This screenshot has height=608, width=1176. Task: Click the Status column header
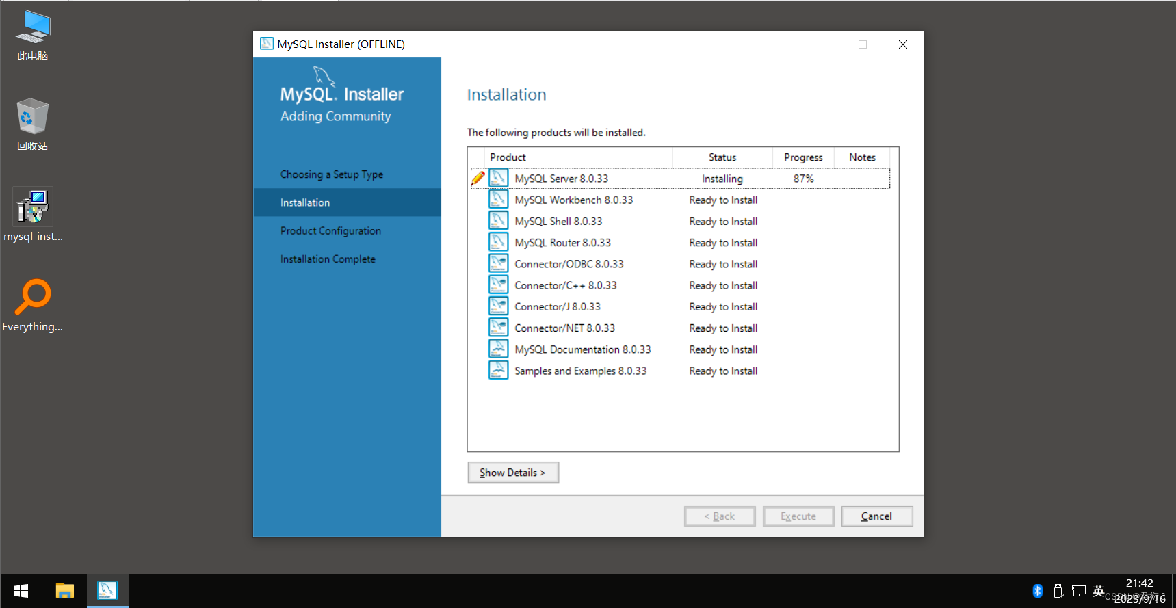[722, 157]
